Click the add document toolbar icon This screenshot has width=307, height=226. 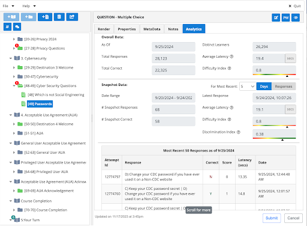45,17
